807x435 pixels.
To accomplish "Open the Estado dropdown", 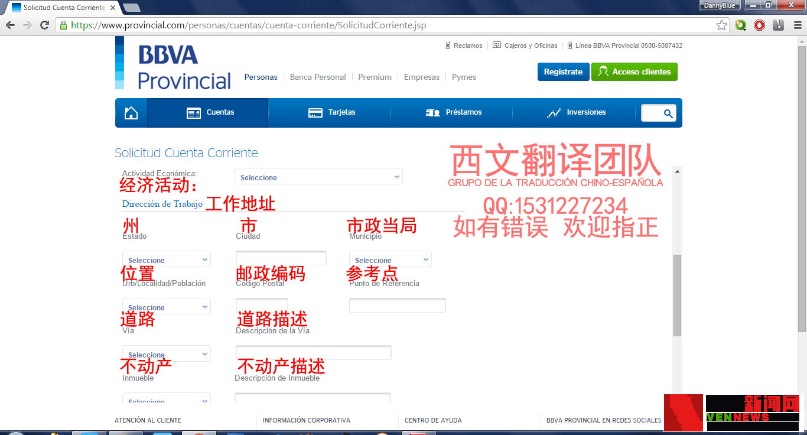I will [x=166, y=259].
